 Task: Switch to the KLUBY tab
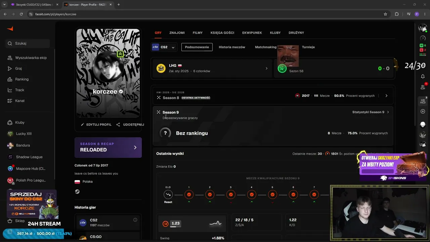(275, 33)
